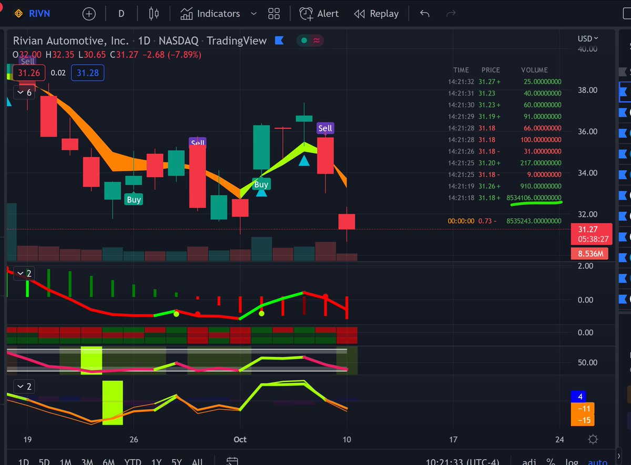Click the 14:21:19 trade row showing 910 volume
This screenshot has width=631, height=465.
click(x=505, y=186)
